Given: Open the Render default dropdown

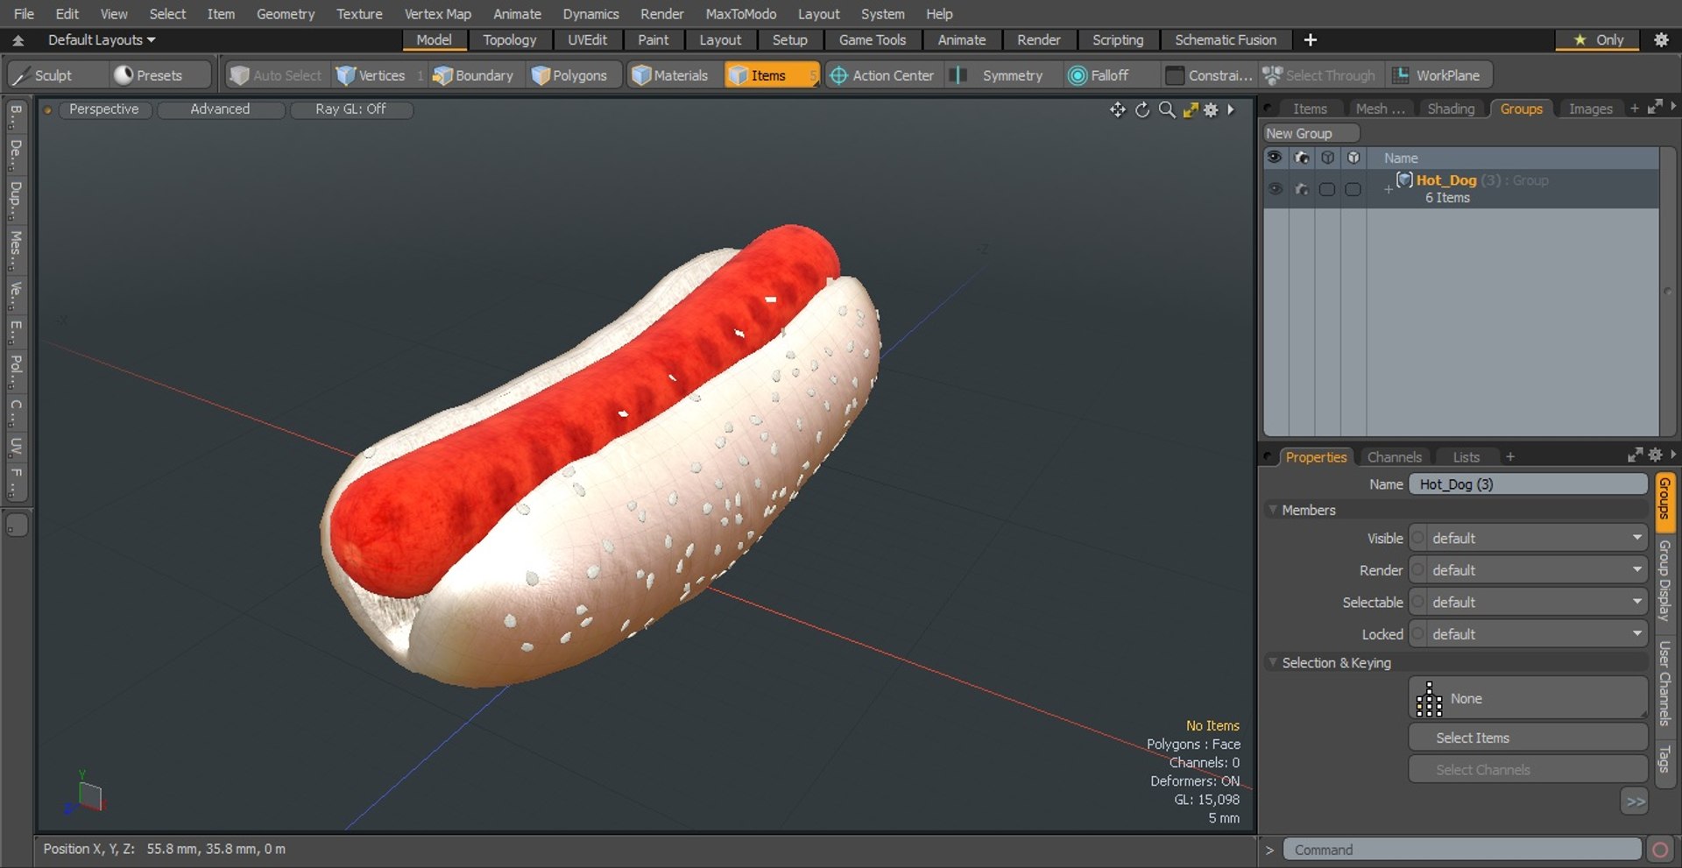Looking at the screenshot, I should tap(1529, 570).
